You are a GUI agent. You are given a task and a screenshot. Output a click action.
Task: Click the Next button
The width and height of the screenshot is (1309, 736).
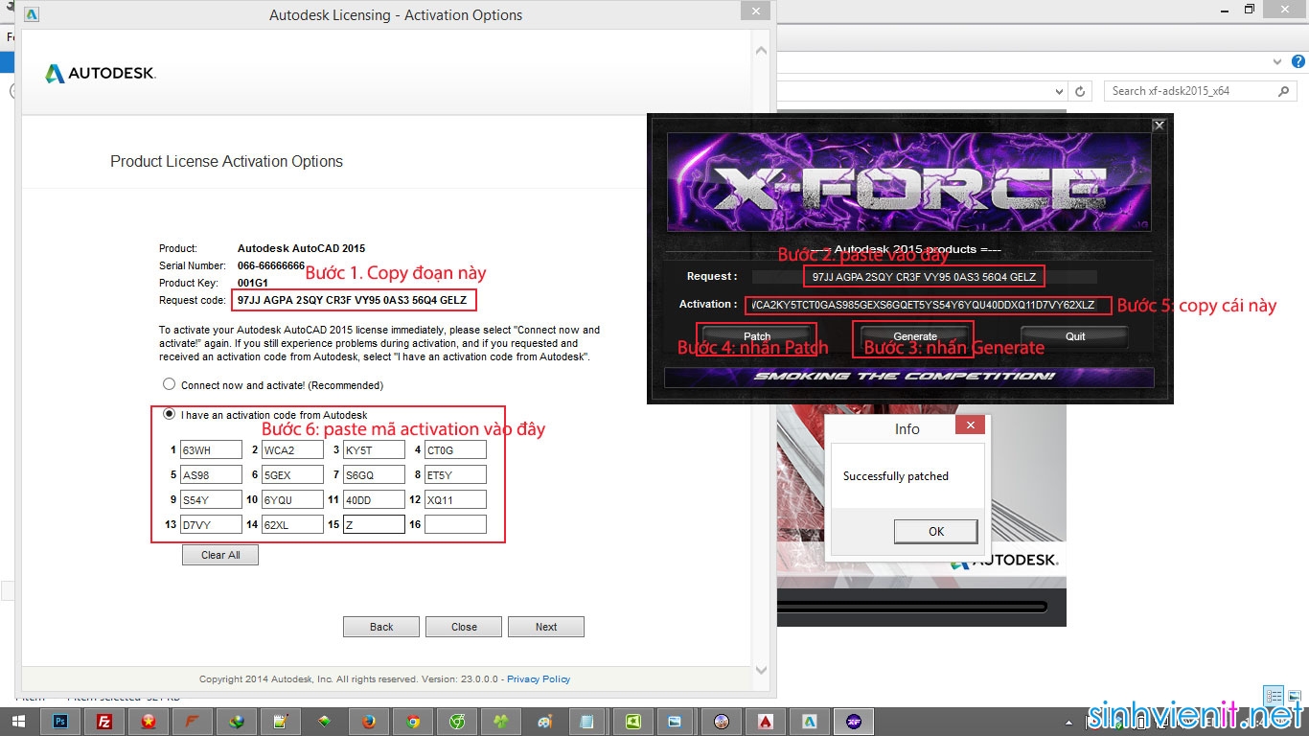coord(546,627)
